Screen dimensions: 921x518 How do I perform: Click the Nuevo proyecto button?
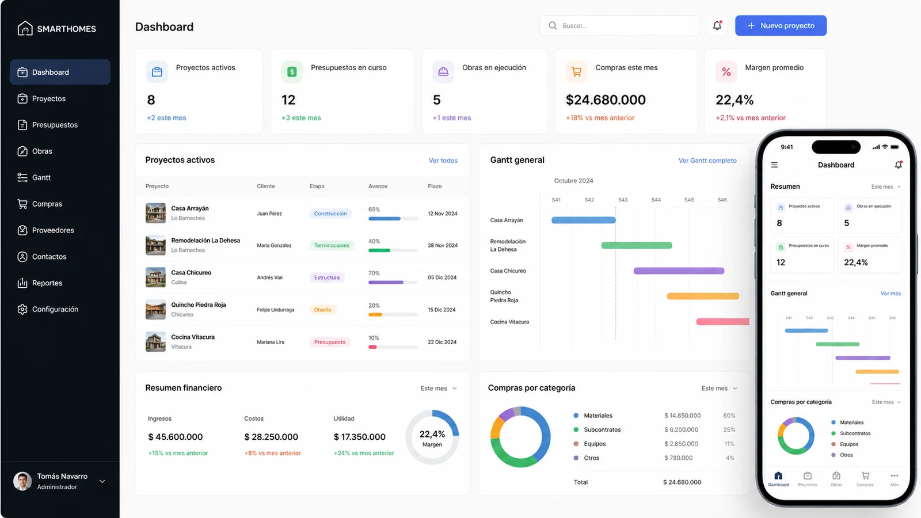(781, 25)
